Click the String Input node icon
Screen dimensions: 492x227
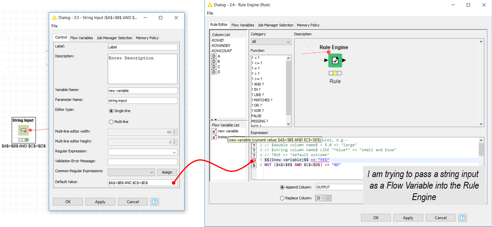tap(23, 130)
